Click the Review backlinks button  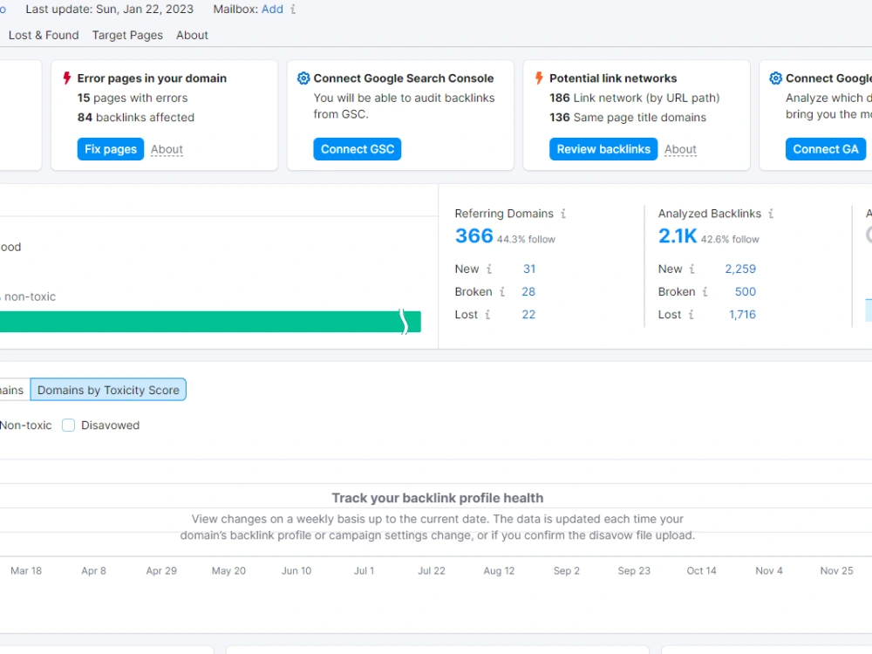point(603,149)
